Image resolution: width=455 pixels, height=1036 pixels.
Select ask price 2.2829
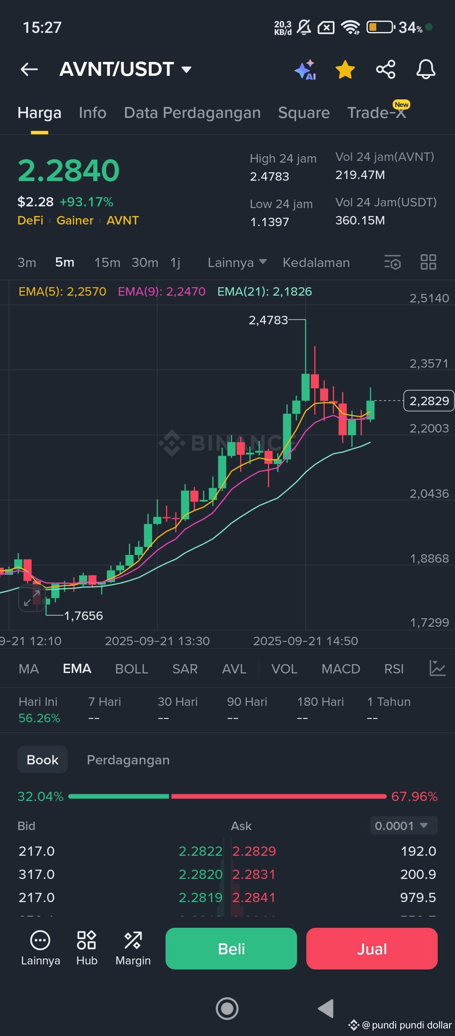pyautogui.click(x=254, y=851)
